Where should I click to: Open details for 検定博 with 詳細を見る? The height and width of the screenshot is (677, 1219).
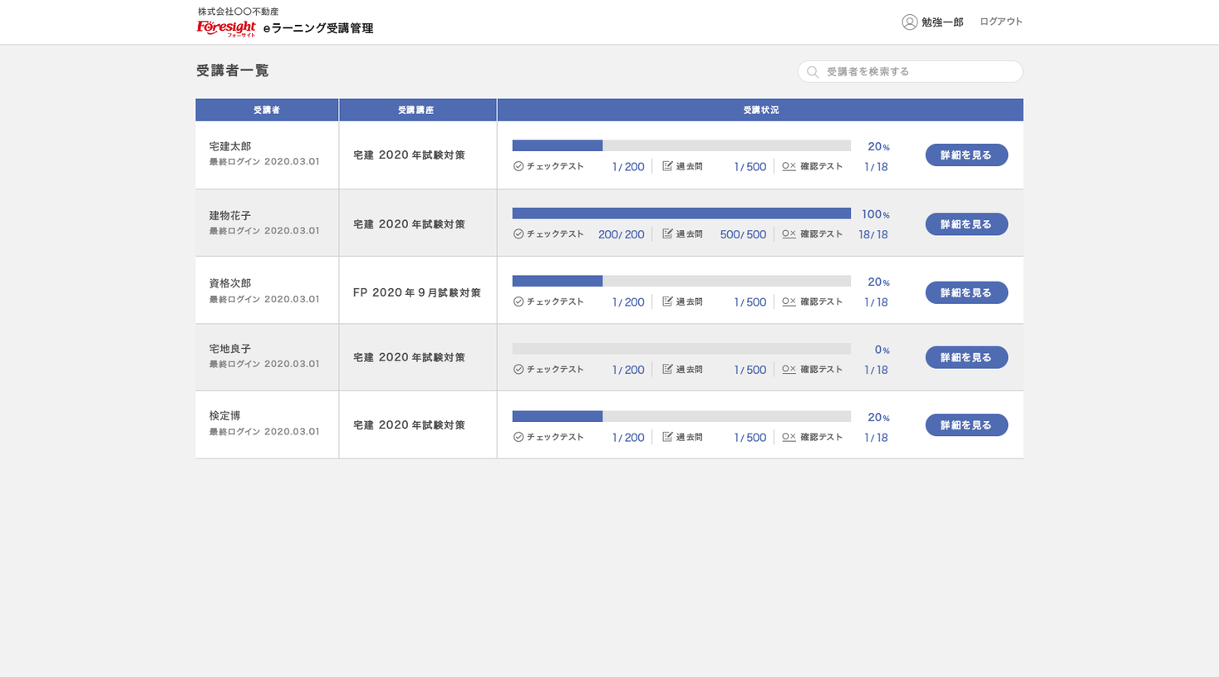tap(966, 425)
